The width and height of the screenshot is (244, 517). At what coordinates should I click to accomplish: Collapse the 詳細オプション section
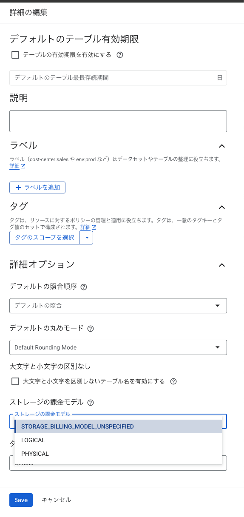tap(221, 265)
